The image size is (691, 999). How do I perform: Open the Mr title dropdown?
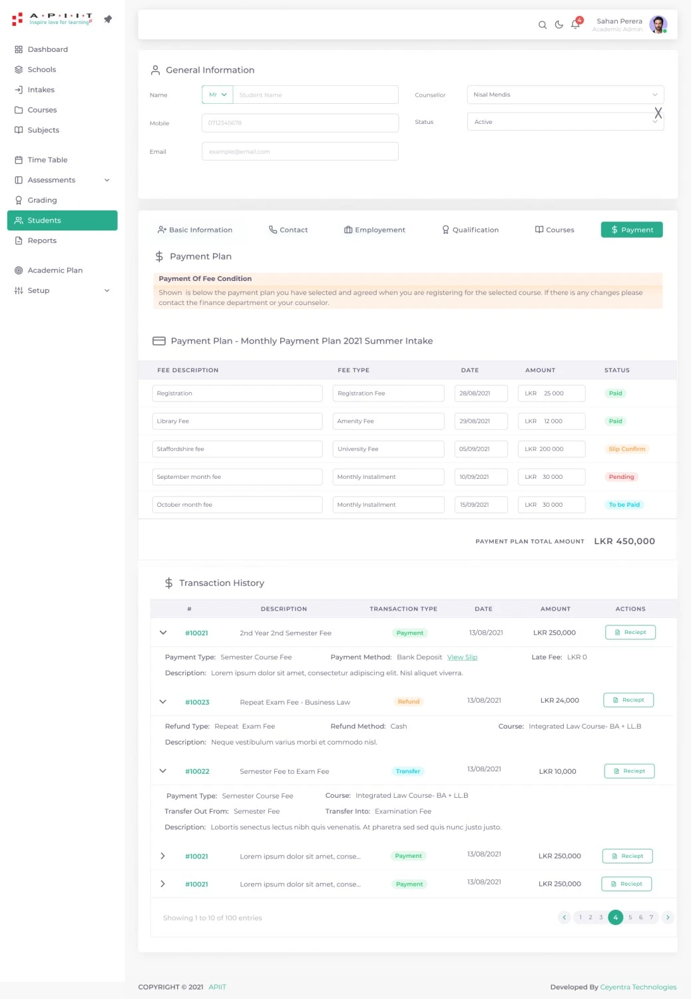pos(218,95)
